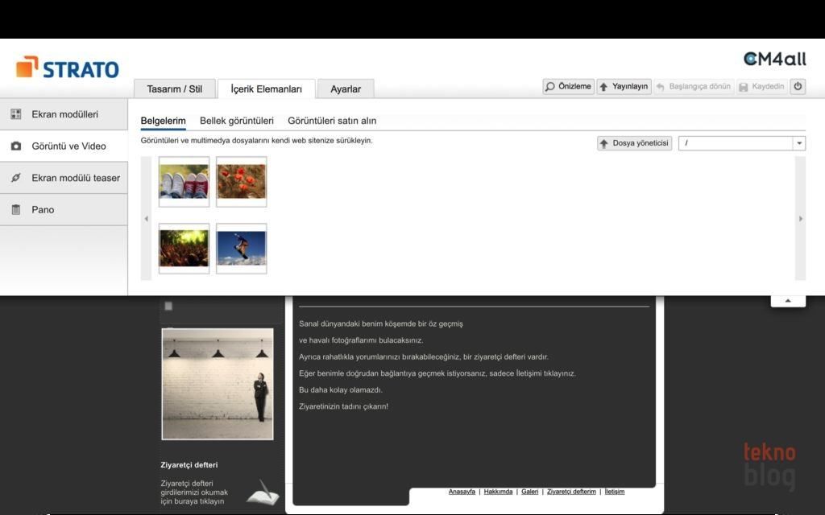Open the Galeri footer link
Screen dimensions: 825x515
click(x=529, y=492)
